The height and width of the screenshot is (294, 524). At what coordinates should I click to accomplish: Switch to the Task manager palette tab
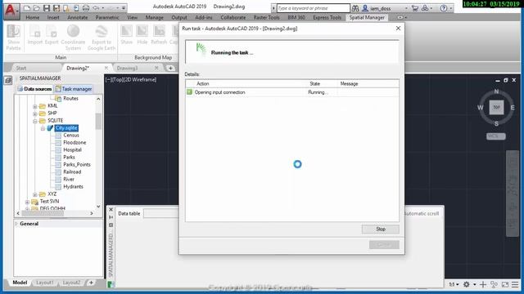pos(74,89)
